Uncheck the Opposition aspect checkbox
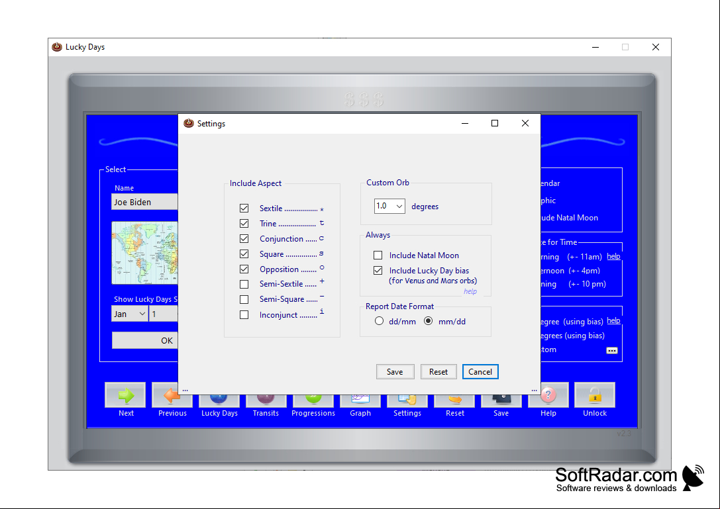Viewport: 720px width, 509px height. pyautogui.click(x=244, y=269)
